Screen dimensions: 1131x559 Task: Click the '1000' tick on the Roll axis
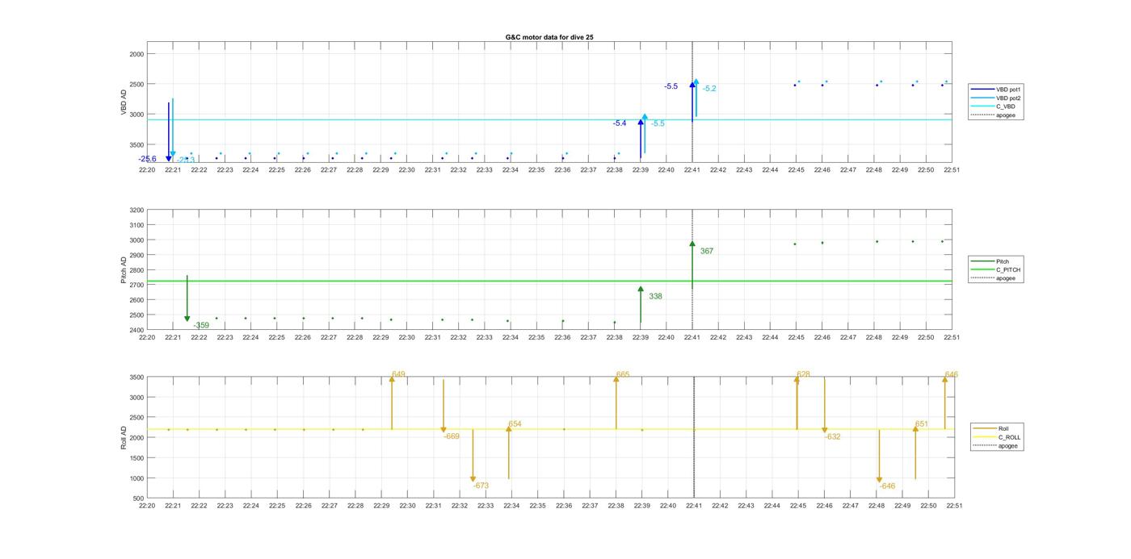[x=136, y=478]
